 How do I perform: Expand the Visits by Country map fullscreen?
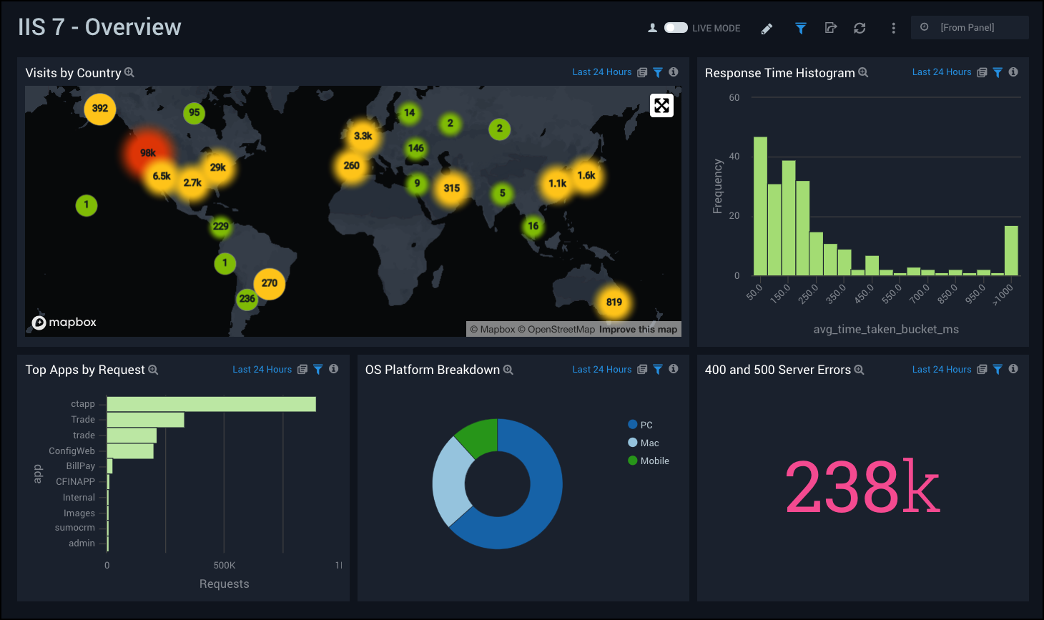pos(661,106)
